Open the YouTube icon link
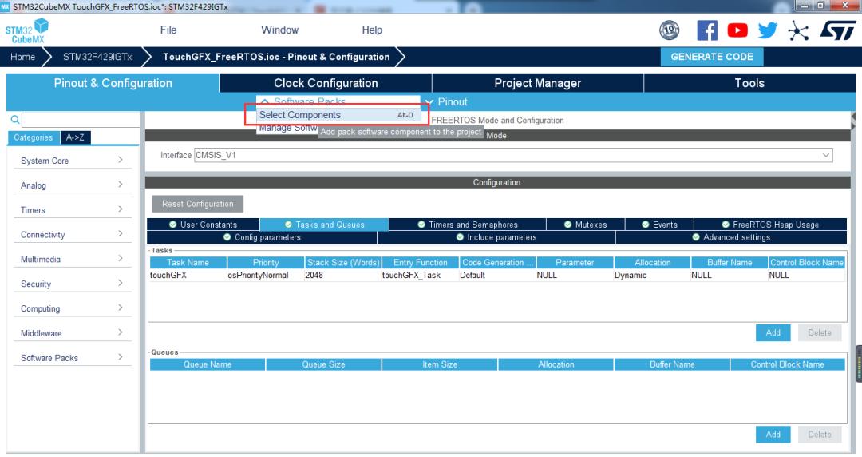 (x=737, y=30)
